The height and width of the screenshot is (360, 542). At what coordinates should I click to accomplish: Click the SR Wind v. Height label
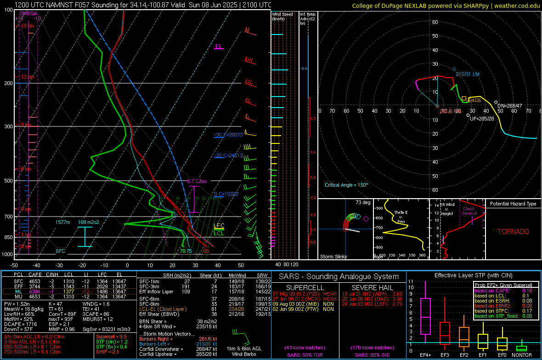[x=447, y=209]
